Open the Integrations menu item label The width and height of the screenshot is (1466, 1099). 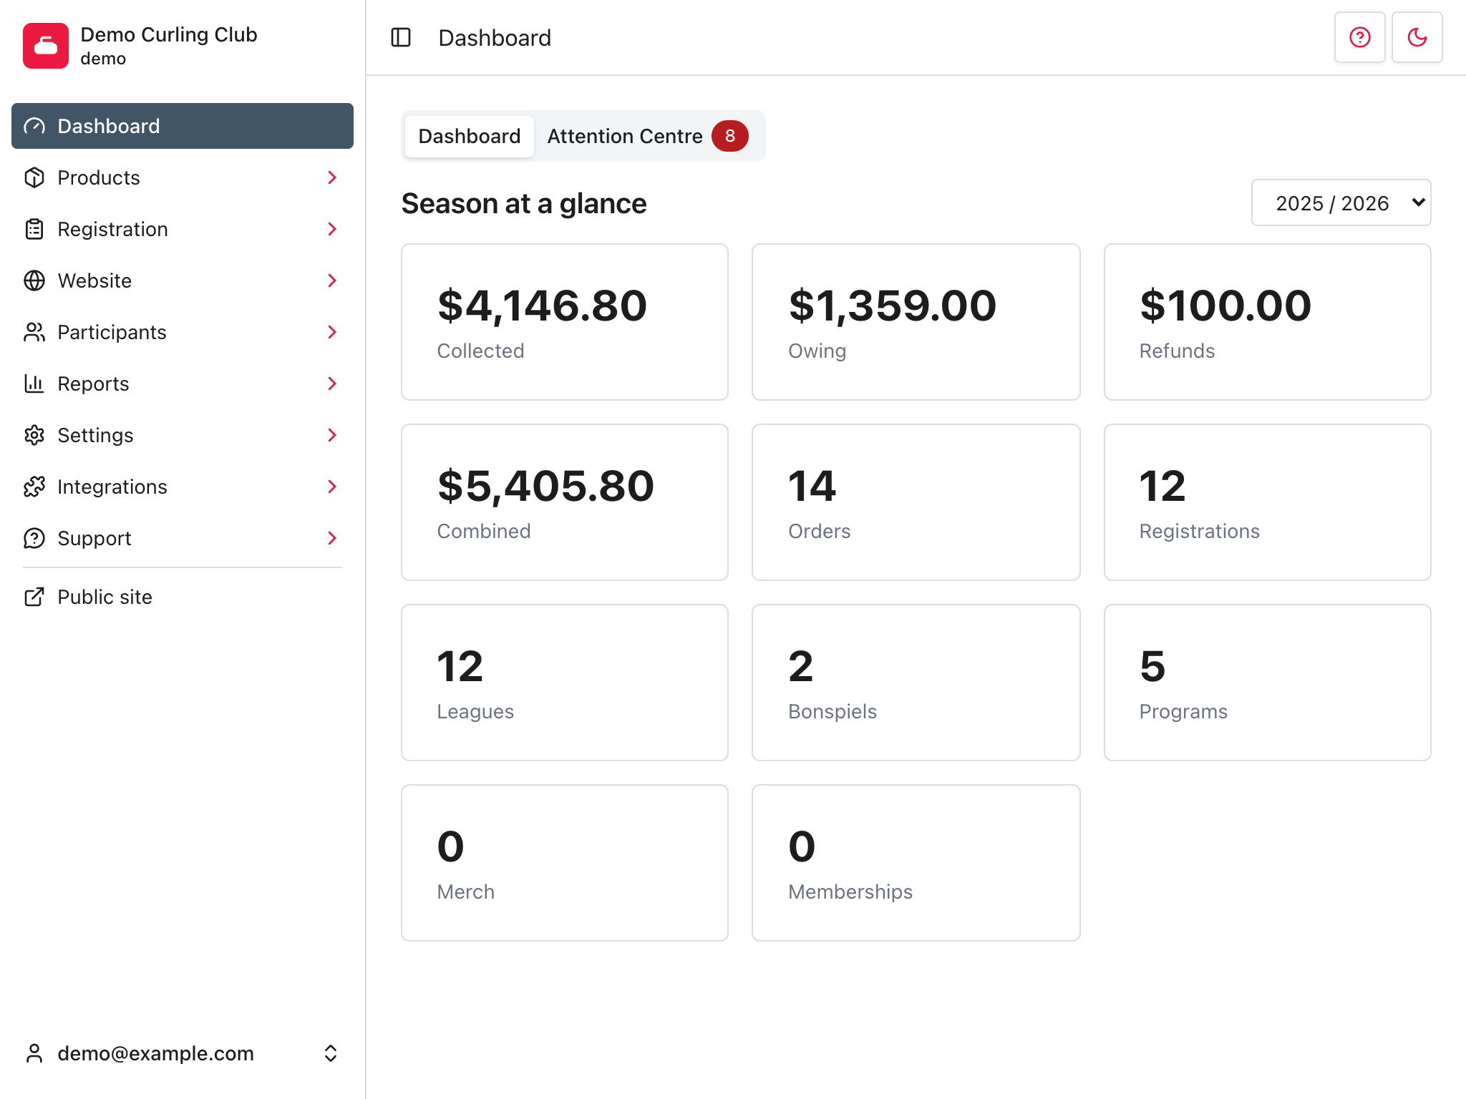(x=112, y=487)
